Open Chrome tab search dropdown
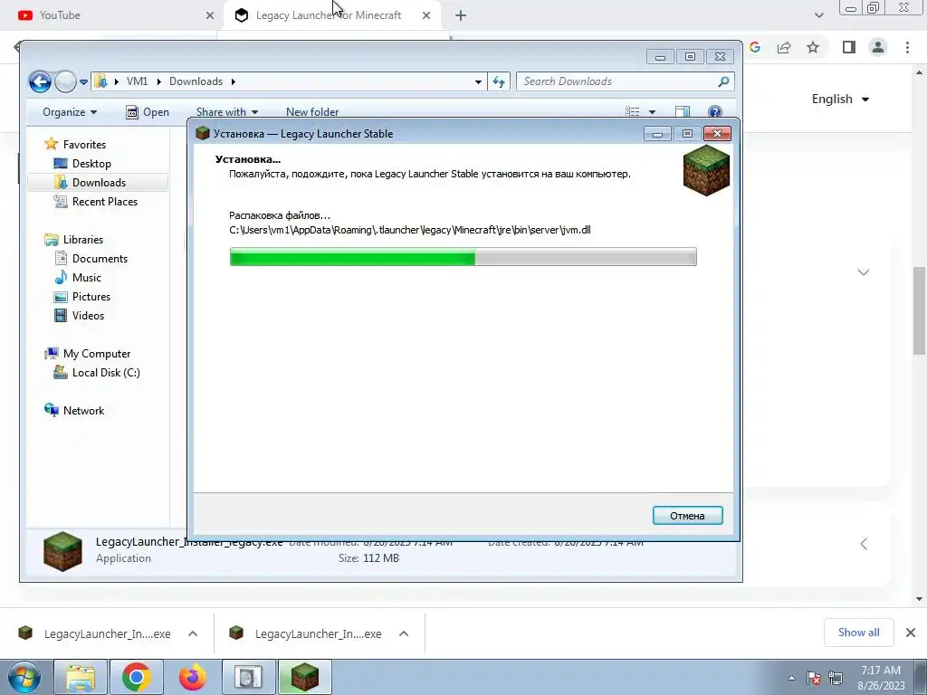 818,15
